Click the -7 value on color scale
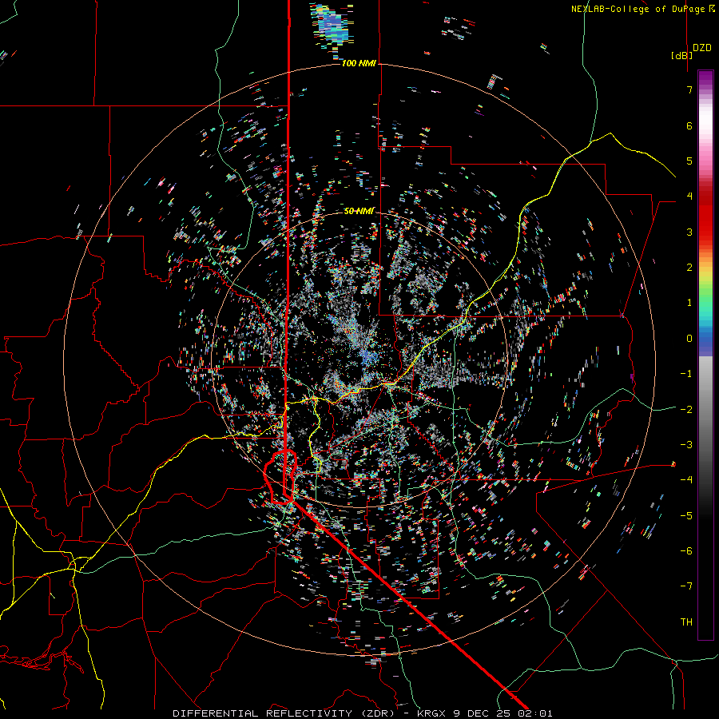Screen dimensions: 719x719 click(x=686, y=586)
